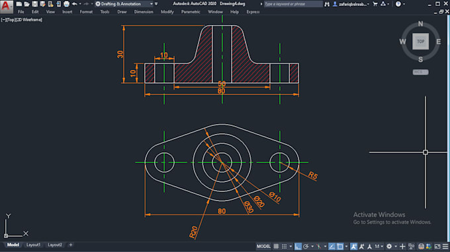
Task: Toggle 2D object snap square icon
Action: pyautogui.click(x=340, y=246)
